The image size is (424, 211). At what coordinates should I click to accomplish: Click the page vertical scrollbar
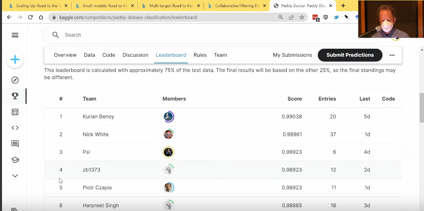click(x=421, y=108)
